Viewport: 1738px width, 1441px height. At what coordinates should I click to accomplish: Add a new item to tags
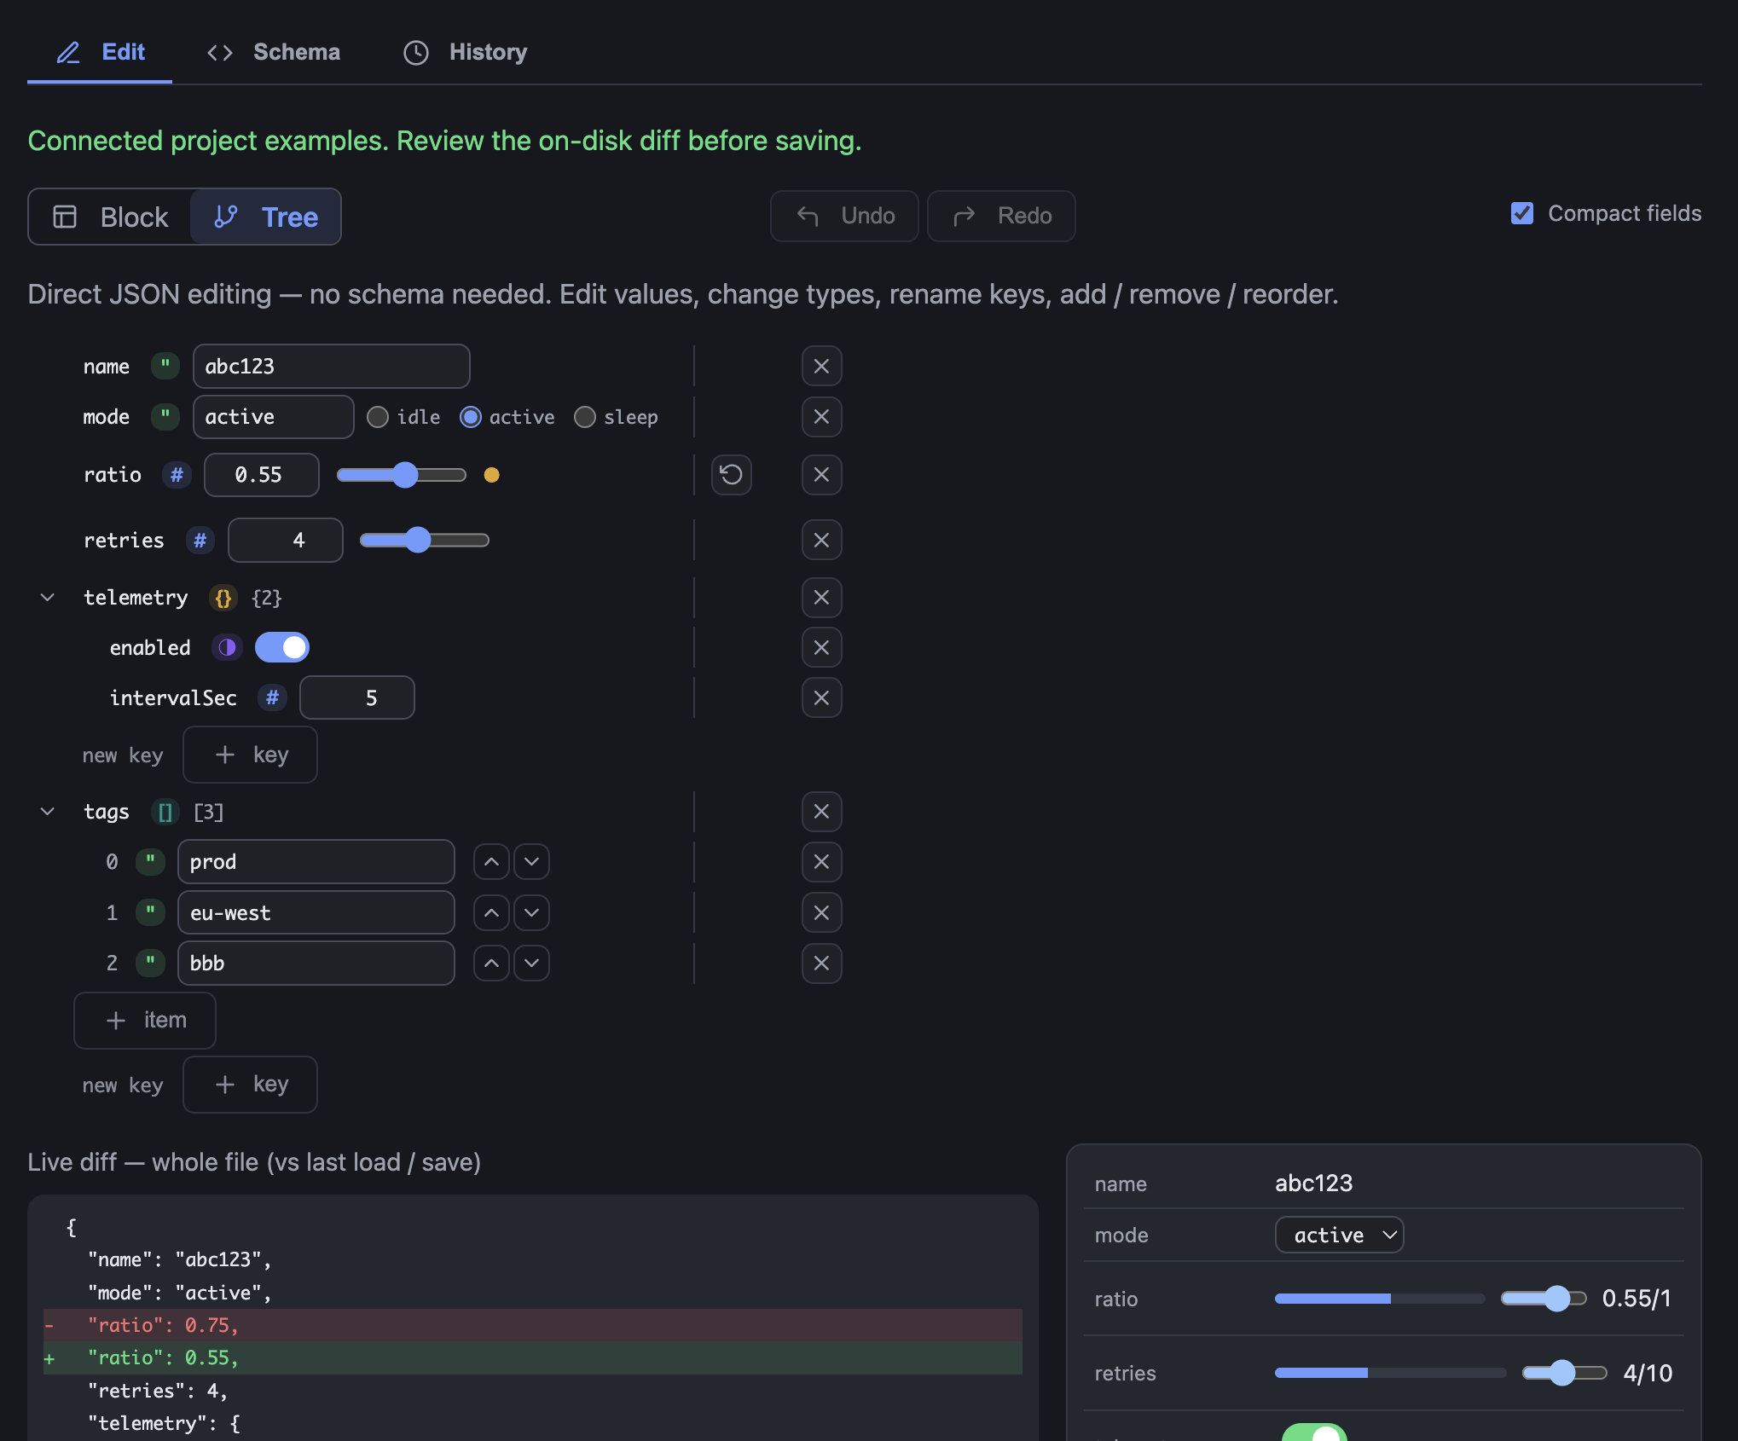(145, 1021)
